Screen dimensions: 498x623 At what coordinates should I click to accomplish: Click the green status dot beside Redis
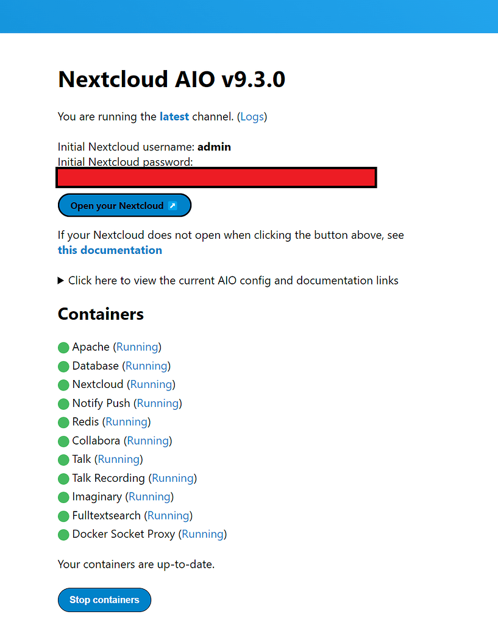click(63, 422)
